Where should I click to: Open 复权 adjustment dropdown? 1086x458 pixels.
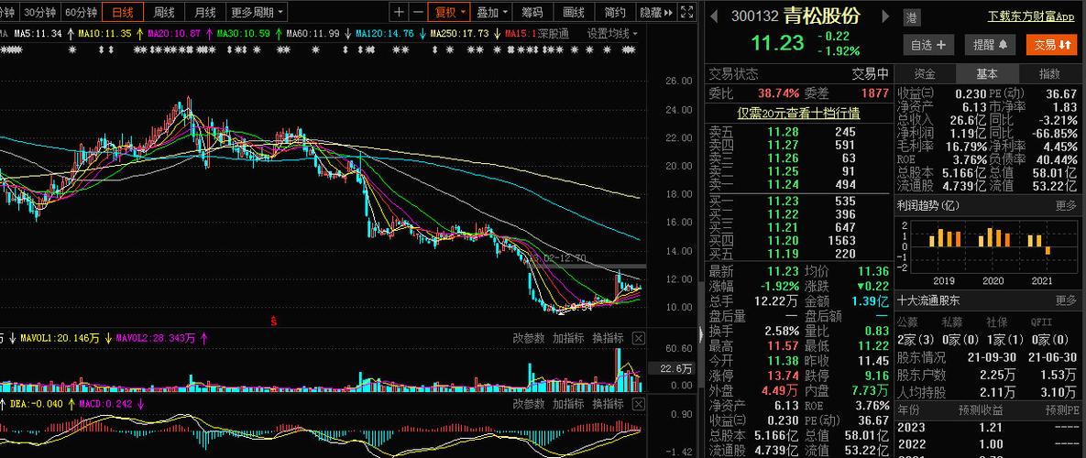pos(449,12)
